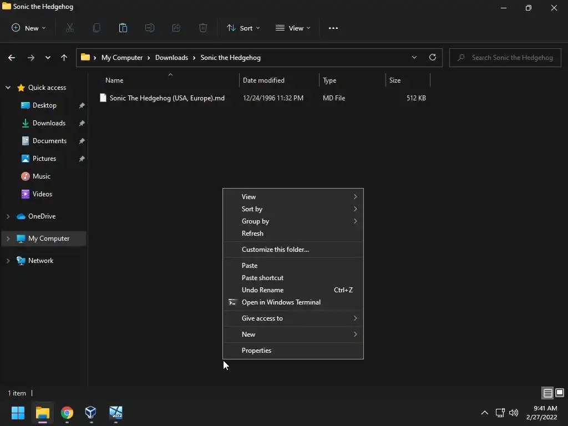Open the network tray icon
The width and height of the screenshot is (568, 426).
pos(500,413)
